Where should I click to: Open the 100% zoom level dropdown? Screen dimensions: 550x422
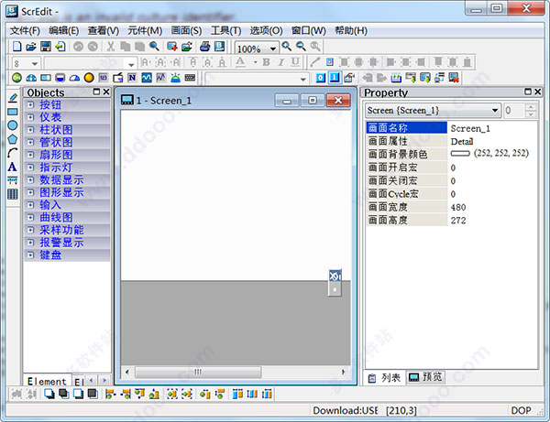273,49
